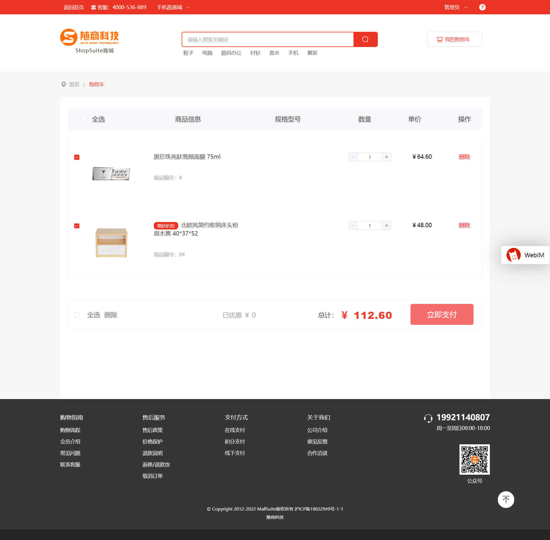Open the WebIM chat widget
The image size is (550, 540).
pos(525,255)
